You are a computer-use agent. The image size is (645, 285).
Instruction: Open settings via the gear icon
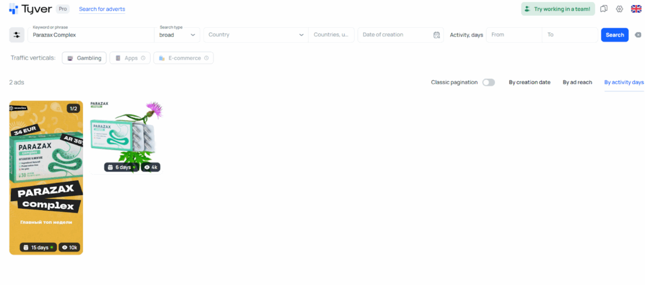(x=619, y=9)
